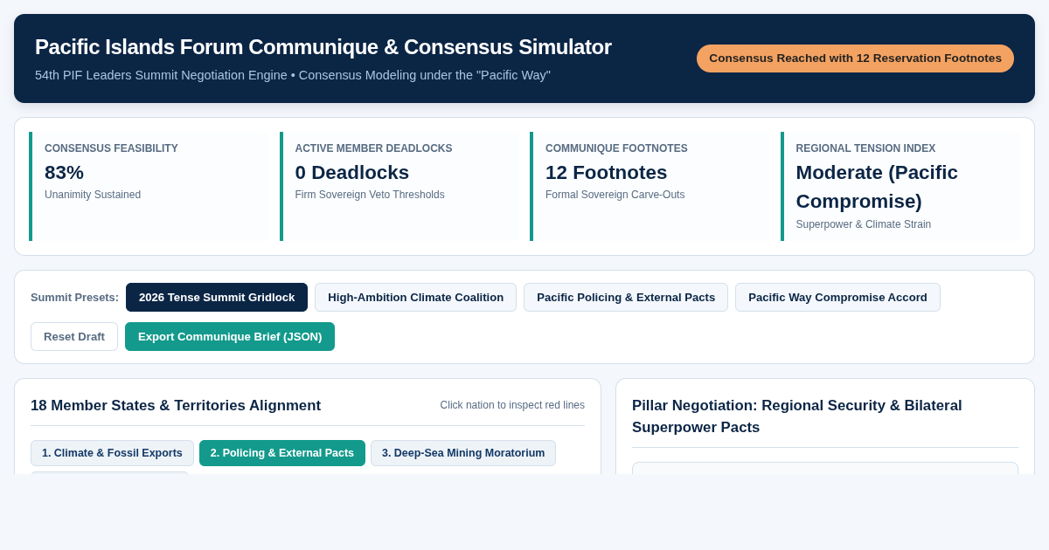This screenshot has width=1049, height=550.
Task: Switch to Climate & Fossil Exports tab
Action: (112, 453)
